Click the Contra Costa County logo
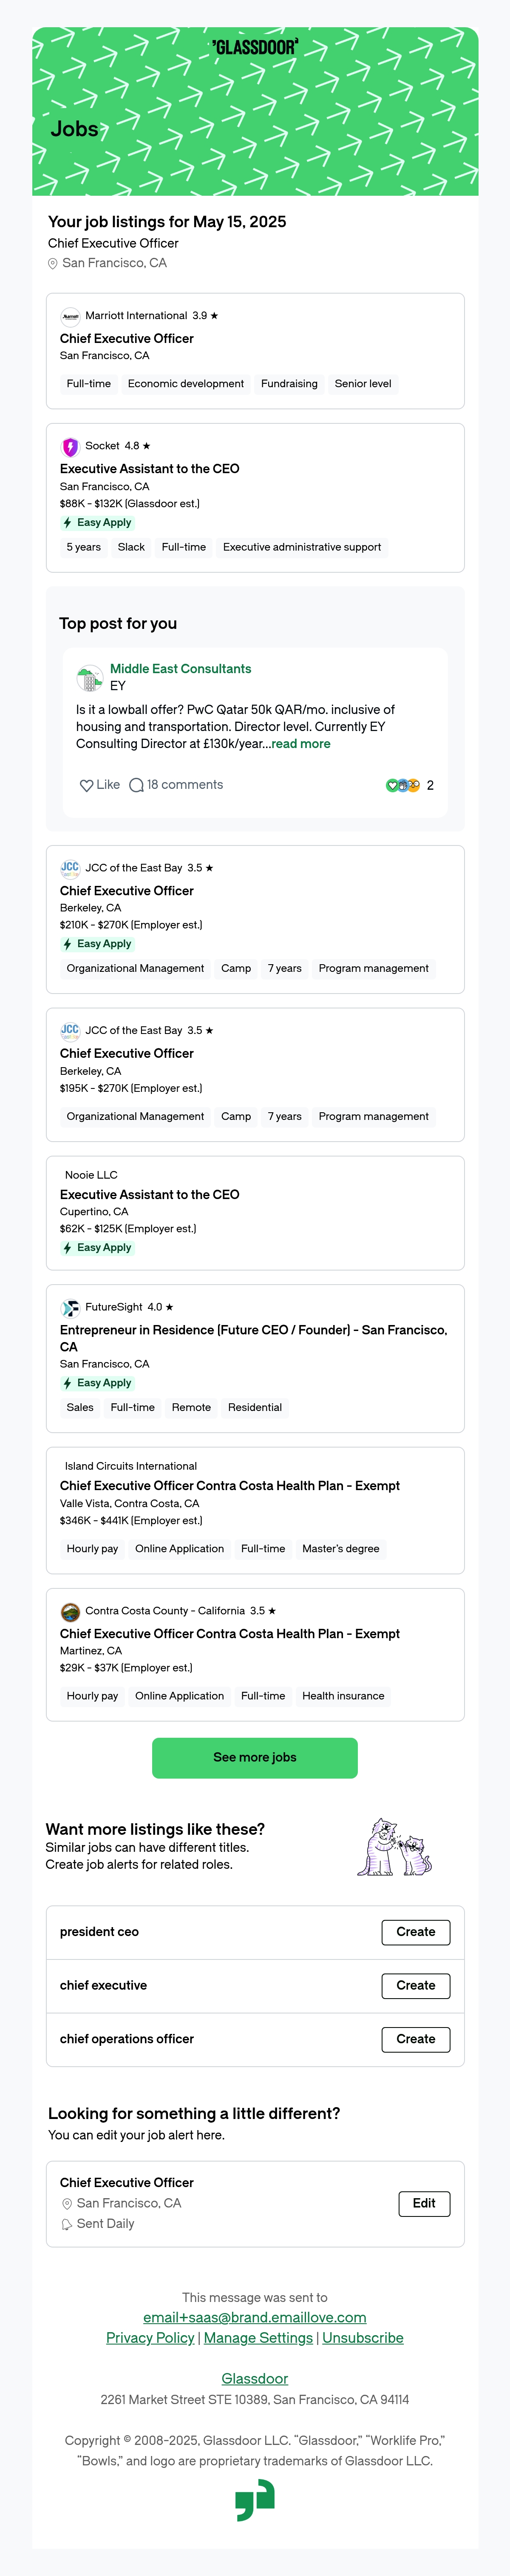The image size is (510, 2576). click(x=70, y=1612)
